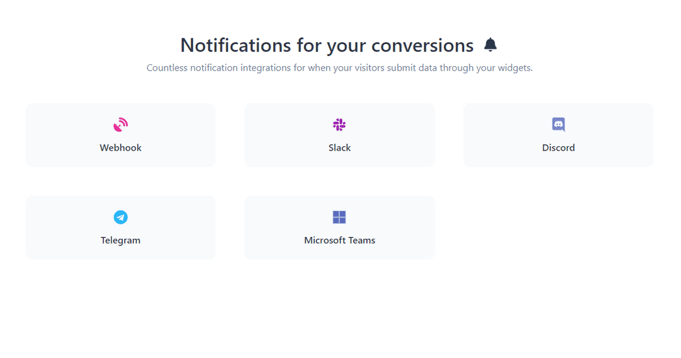Image resolution: width=681 pixels, height=358 pixels.
Task: Select the Discord integration card background
Action: (559, 135)
